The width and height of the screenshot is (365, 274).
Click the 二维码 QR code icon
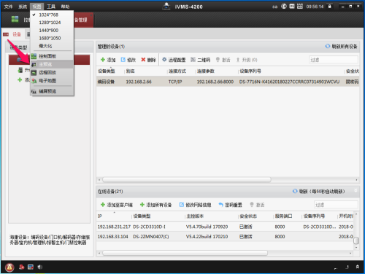(193, 60)
